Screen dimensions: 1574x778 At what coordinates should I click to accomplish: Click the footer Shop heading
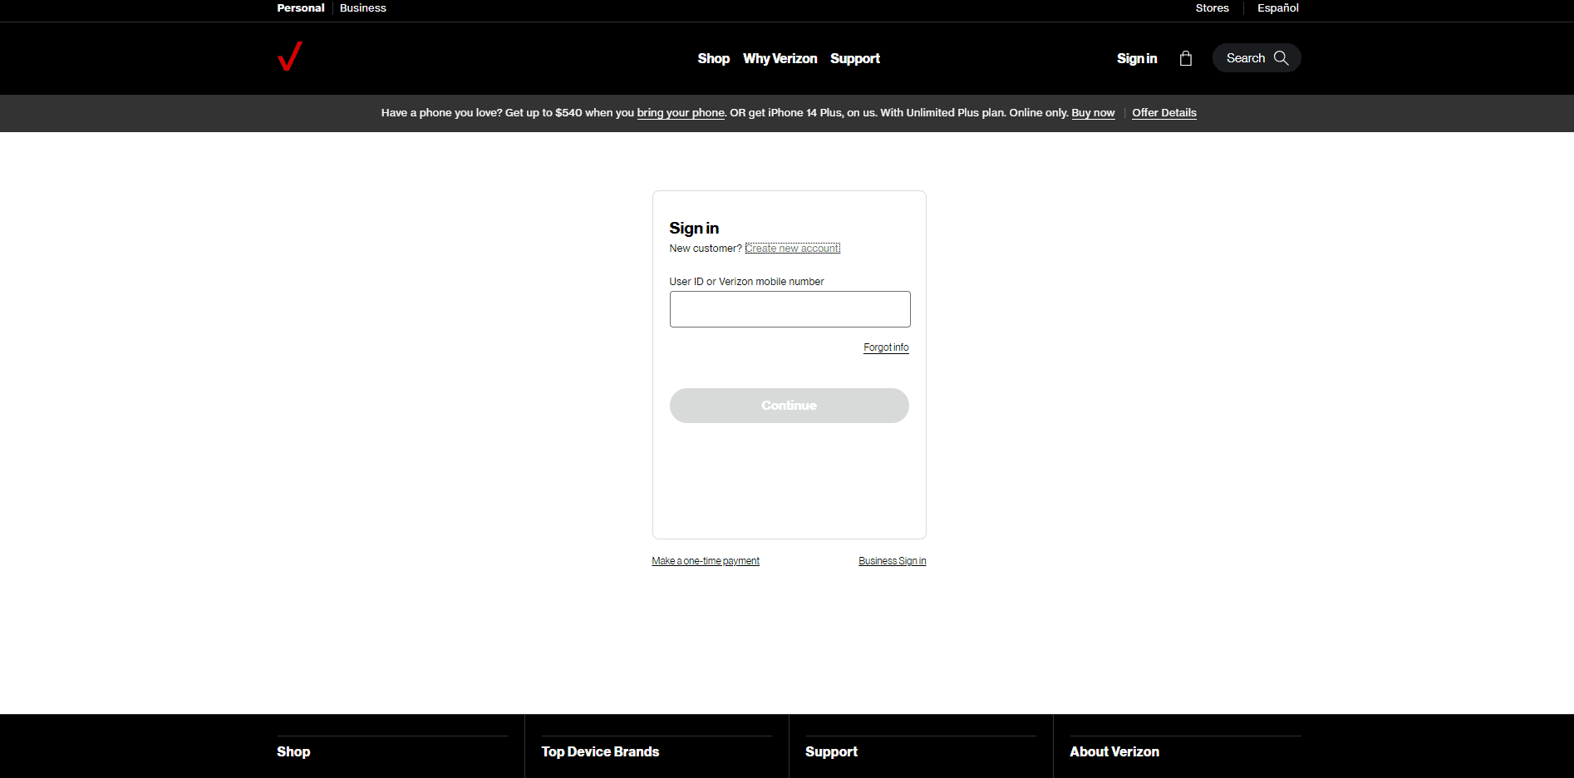(x=293, y=752)
